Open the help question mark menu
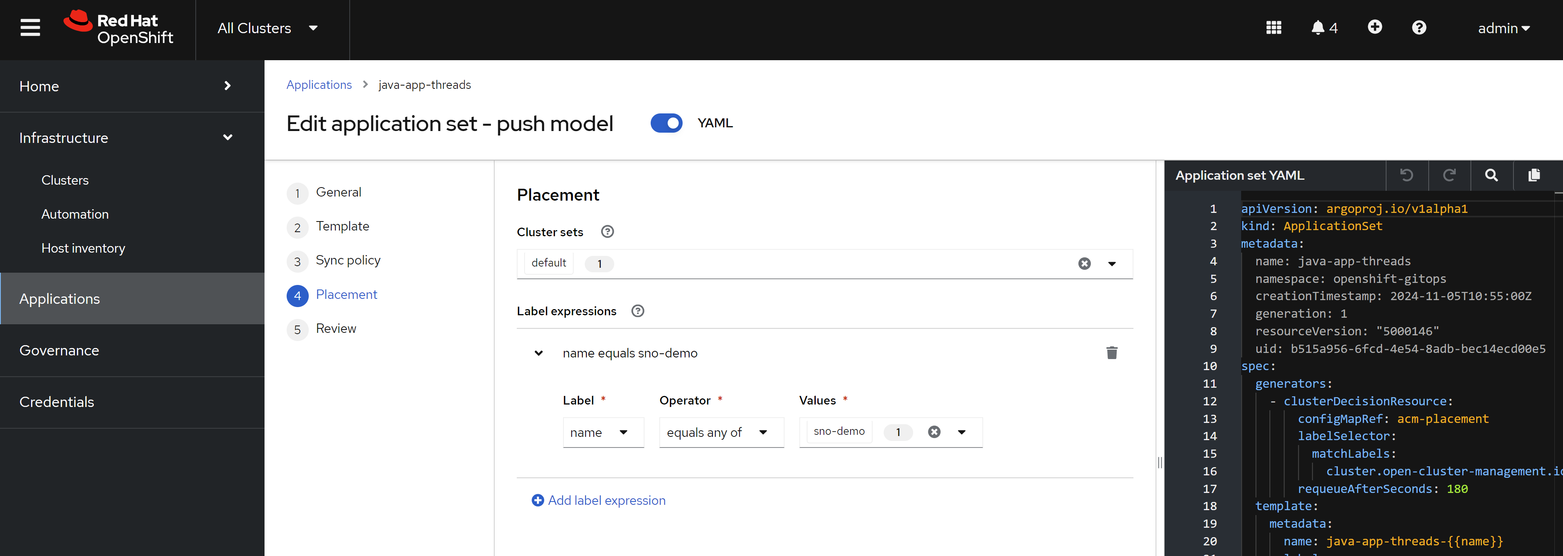The image size is (1563, 556). click(x=1418, y=28)
